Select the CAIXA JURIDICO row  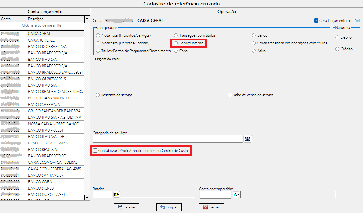pyautogui.click(x=42, y=40)
